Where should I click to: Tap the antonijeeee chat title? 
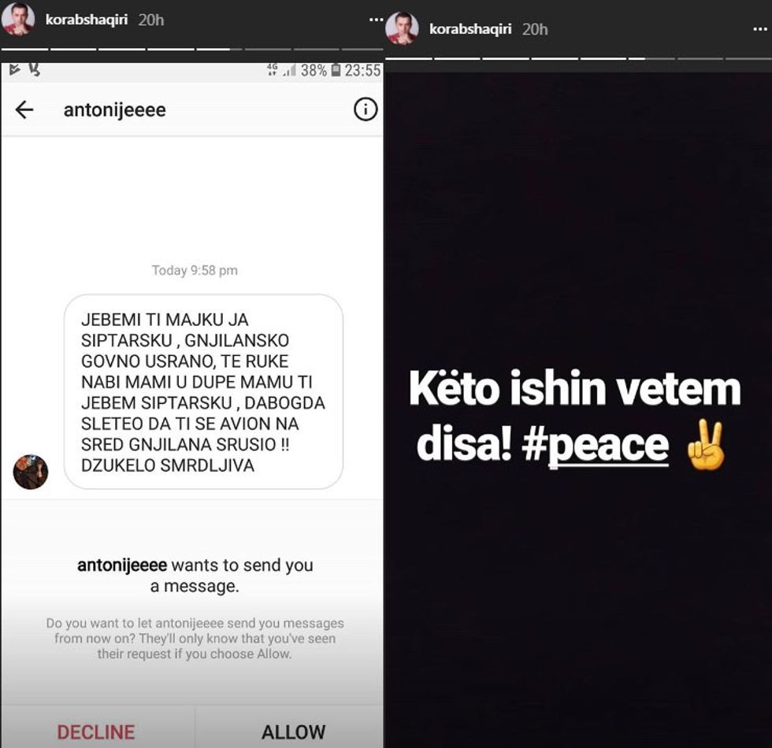coord(115,109)
